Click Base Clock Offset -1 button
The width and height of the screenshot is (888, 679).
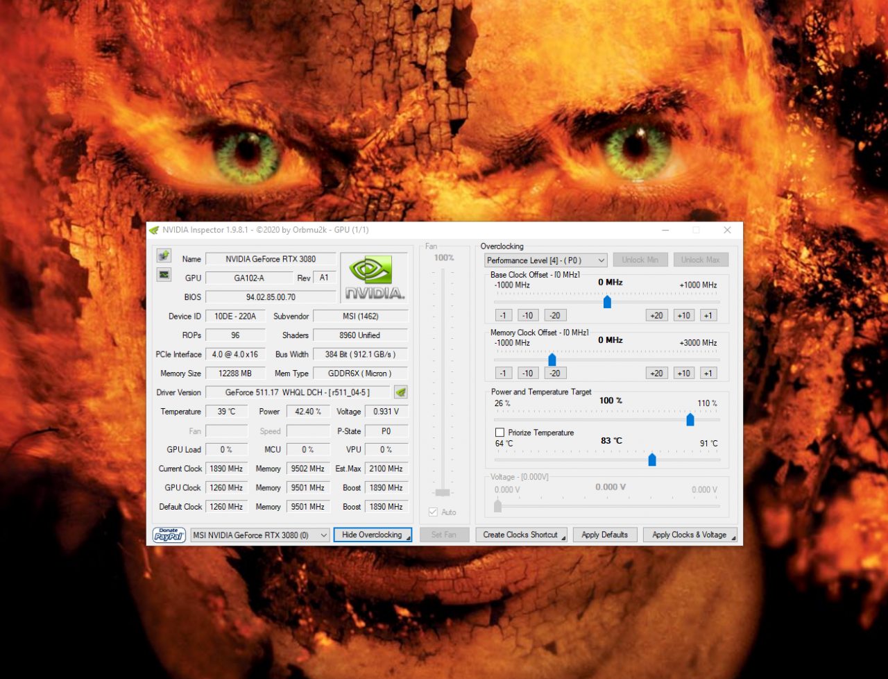point(504,315)
